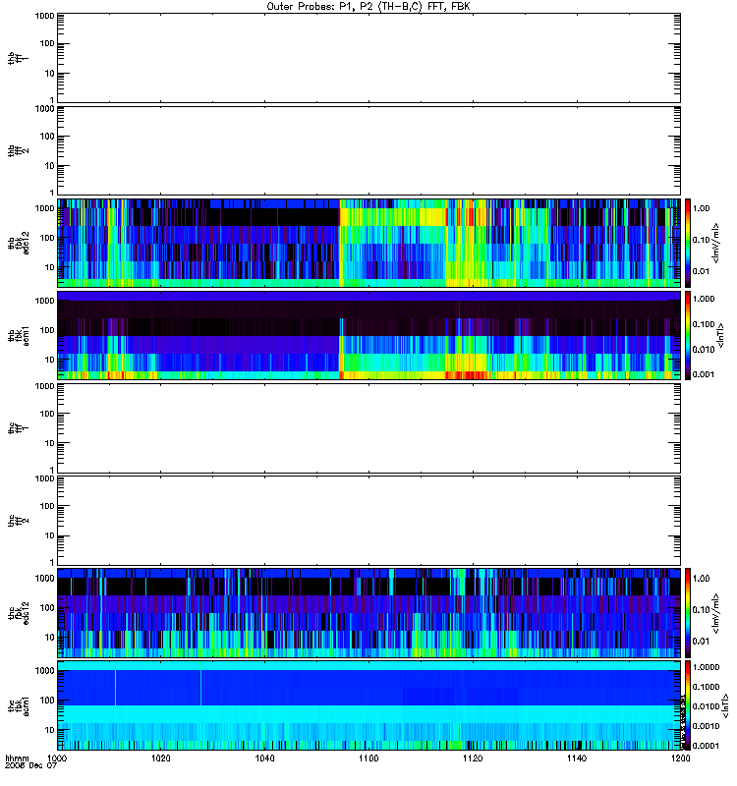The image size is (737, 786).
Task: Click the thb edc12 mV/m color bar
Action: (x=688, y=243)
